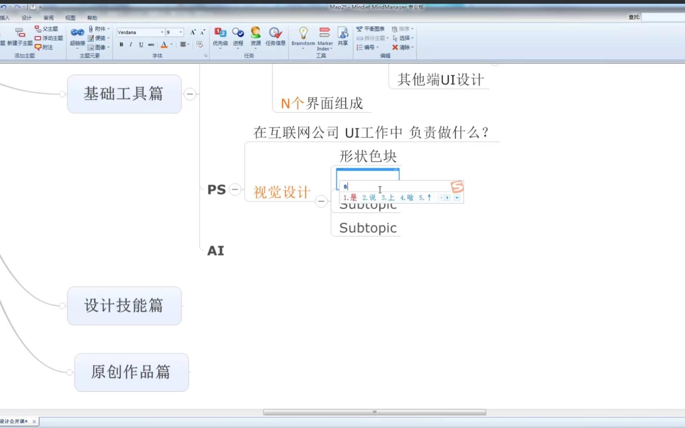
Task: Collapse the PS branch using its minus button
Action: [x=235, y=189]
